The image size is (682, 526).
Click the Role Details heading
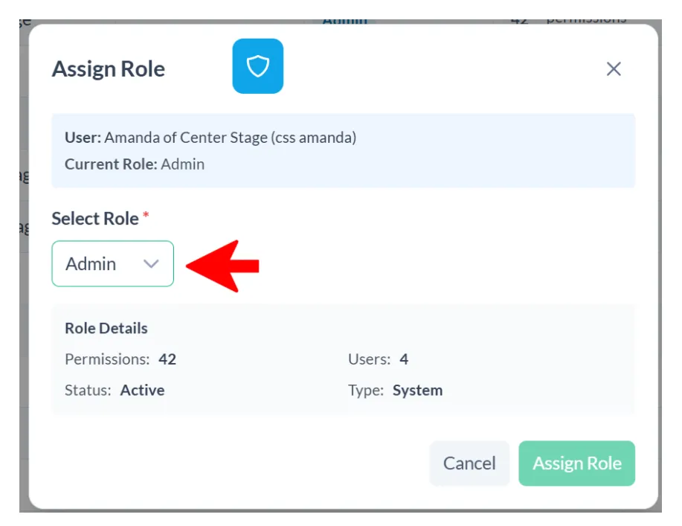click(x=106, y=328)
